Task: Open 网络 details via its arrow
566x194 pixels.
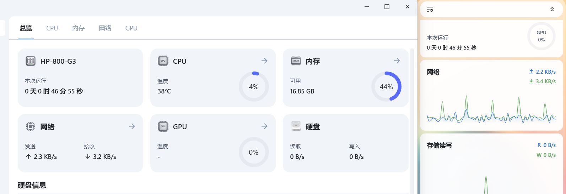Action: [132, 126]
